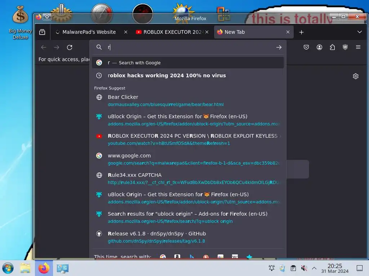Open the Extensions puzzle-piece icon
Screen dimensions: 369x276
click(x=332, y=47)
